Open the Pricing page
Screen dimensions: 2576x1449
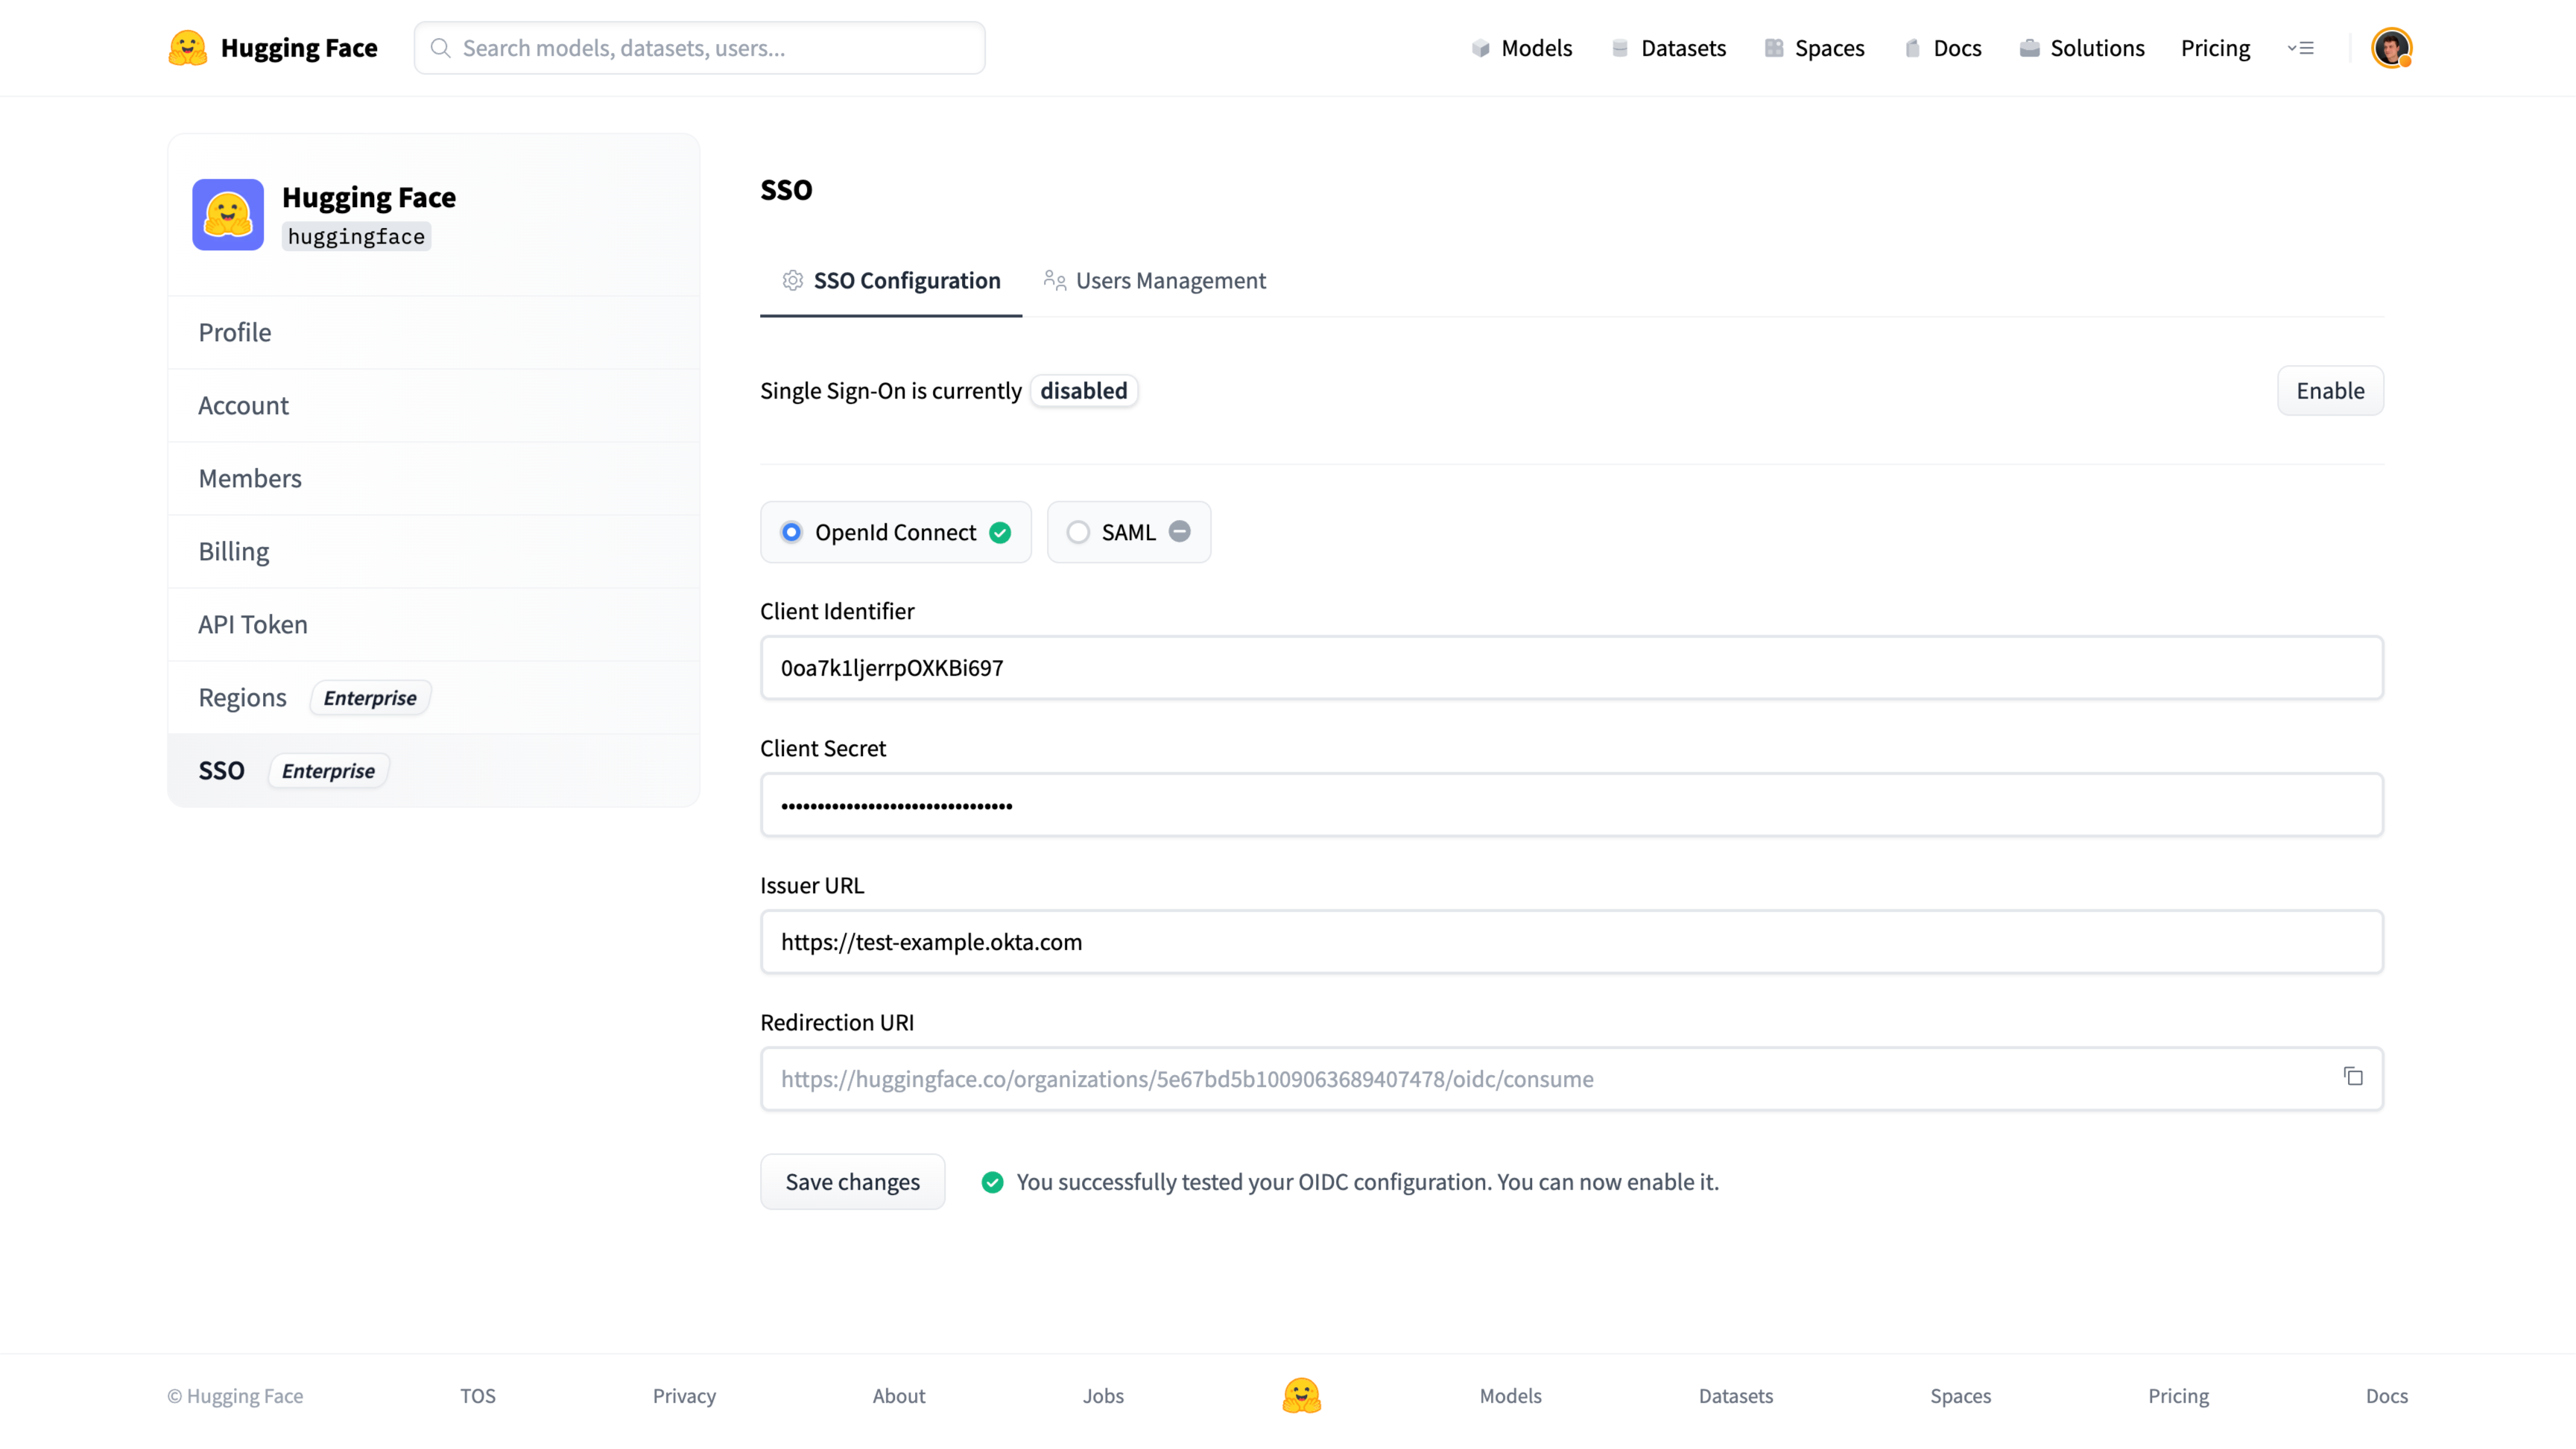click(x=2215, y=47)
